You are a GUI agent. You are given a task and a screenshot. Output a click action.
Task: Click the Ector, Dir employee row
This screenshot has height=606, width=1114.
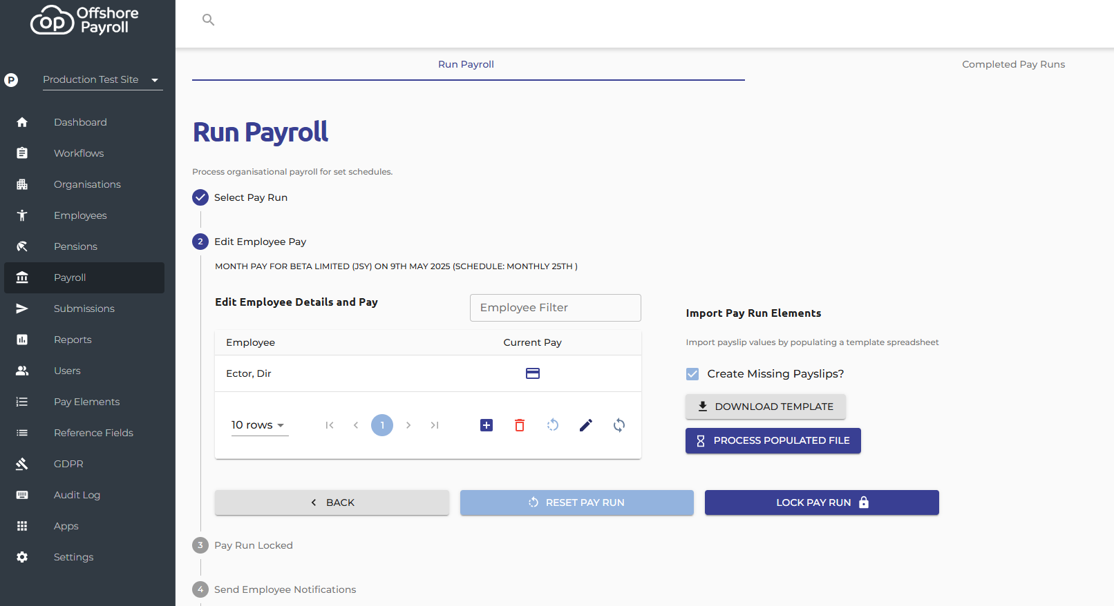pos(428,373)
